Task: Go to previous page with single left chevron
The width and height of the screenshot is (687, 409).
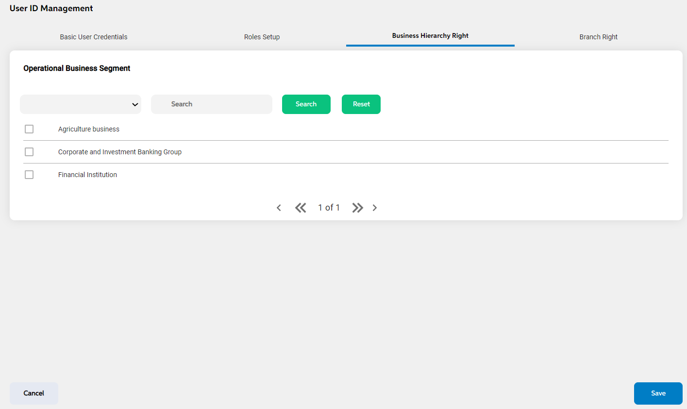Action: 279,208
